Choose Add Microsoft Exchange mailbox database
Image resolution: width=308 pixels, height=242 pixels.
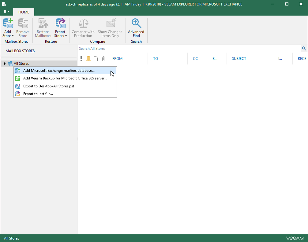(x=65, y=70)
